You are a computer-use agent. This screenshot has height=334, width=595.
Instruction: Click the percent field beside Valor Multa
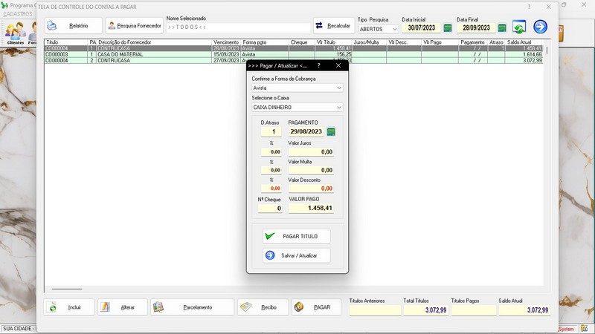[x=271, y=170]
